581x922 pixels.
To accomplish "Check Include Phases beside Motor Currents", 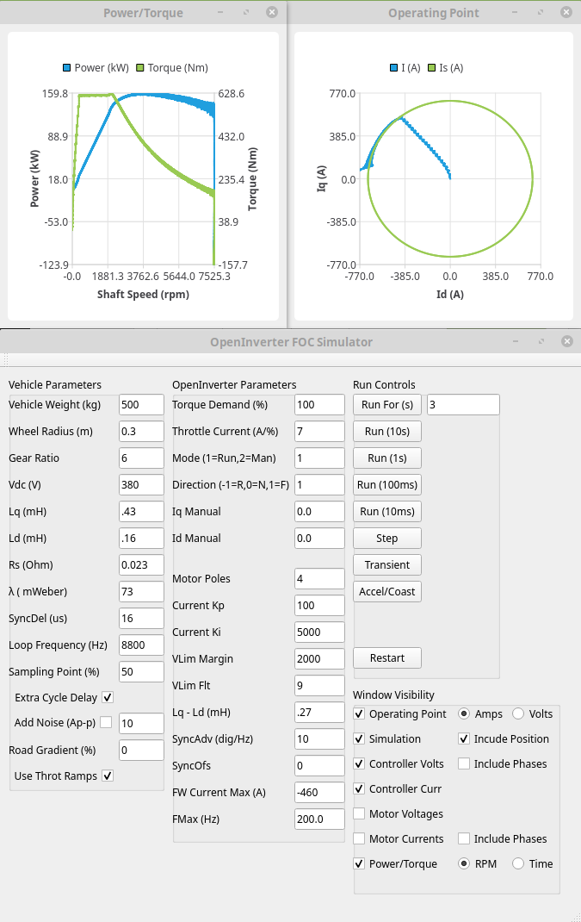I will tap(464, 838).
